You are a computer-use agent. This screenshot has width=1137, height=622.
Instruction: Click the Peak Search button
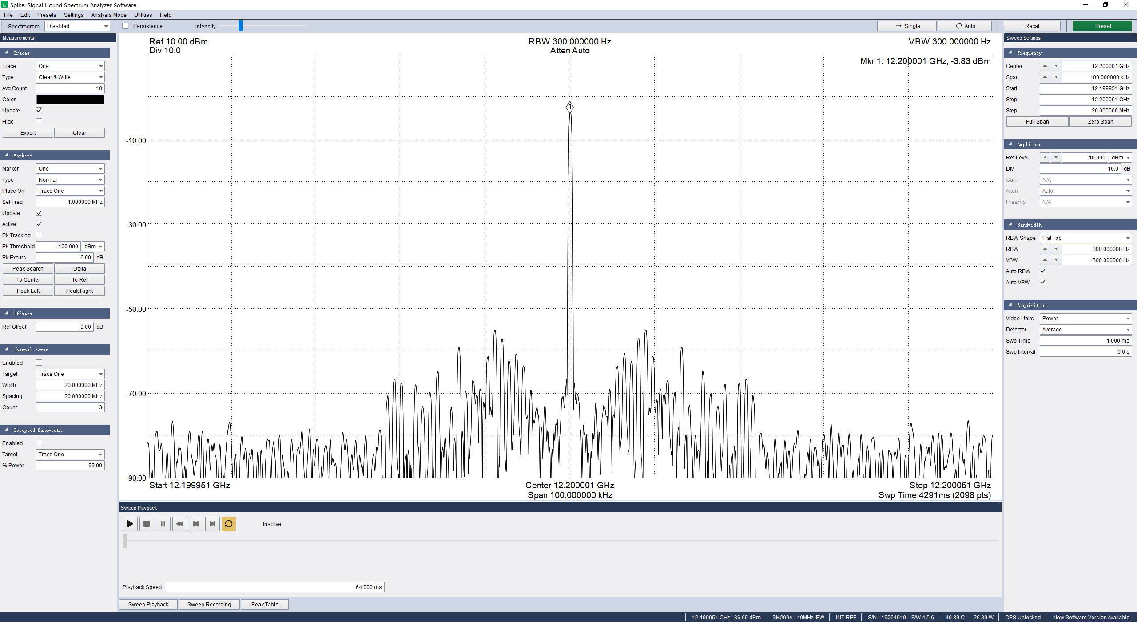(x=28, y=269)
